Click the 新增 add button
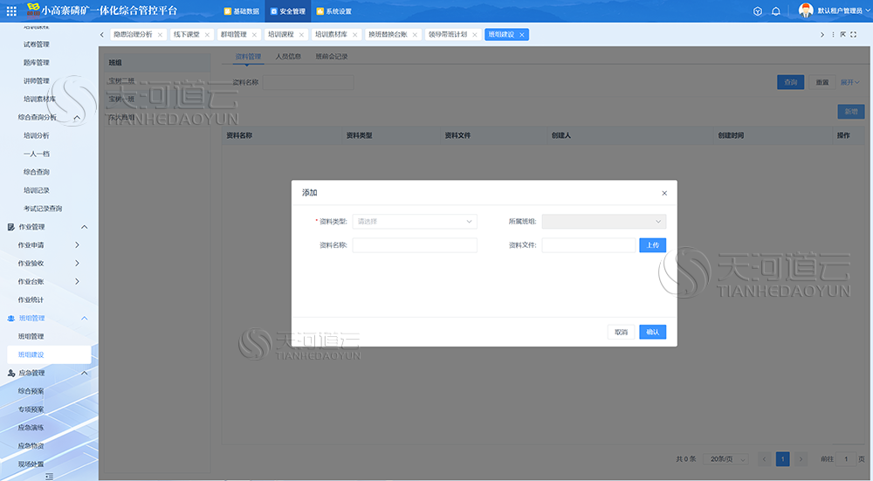Image resolution: width=873 pixels, height=481 pixels. click(850, 112)
